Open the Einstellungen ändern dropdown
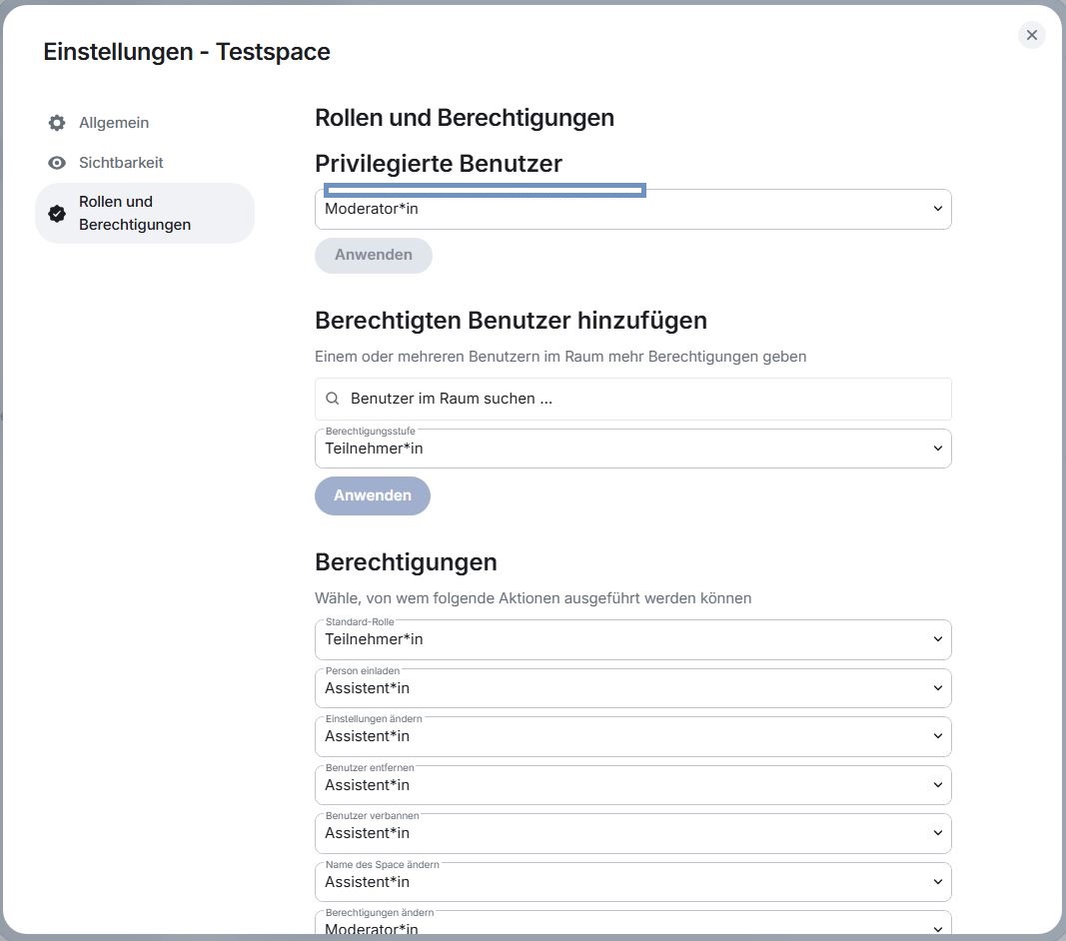The width and height of the screenshot is (1066, 941). [633, 736]
